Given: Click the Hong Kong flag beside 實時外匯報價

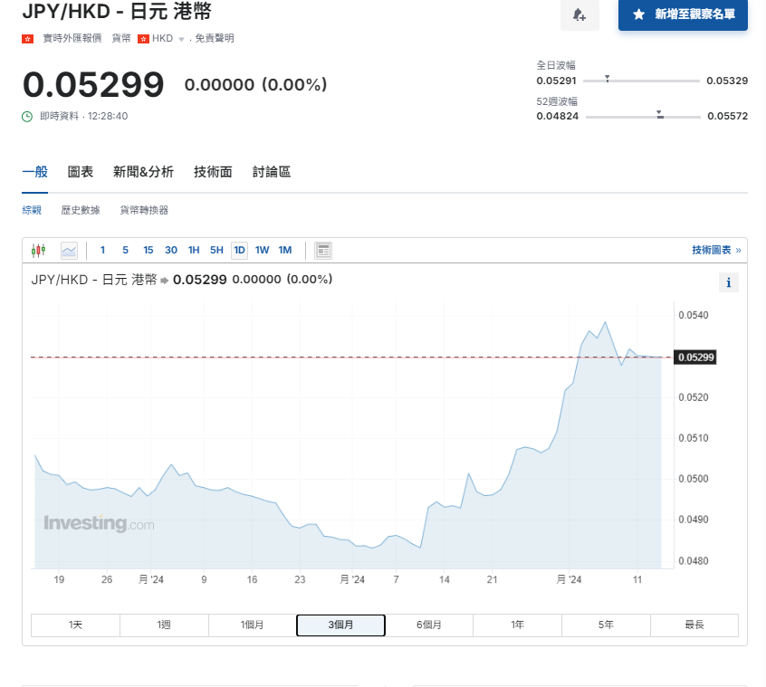Looking at the screenshot, I should click(27, 39).
